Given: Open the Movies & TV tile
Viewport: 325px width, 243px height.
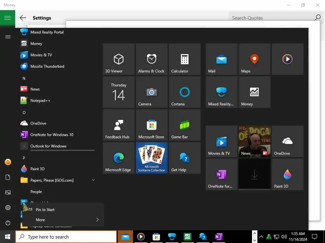Looking at the screenshot, I should coord(221,141).
